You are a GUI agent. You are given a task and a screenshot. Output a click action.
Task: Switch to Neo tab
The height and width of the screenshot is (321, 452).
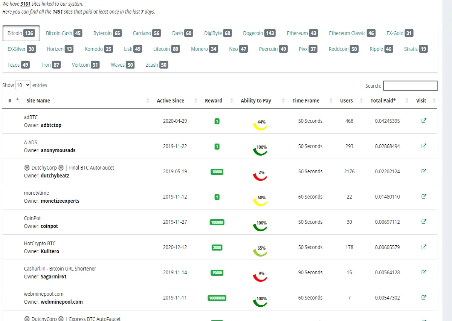238,49
